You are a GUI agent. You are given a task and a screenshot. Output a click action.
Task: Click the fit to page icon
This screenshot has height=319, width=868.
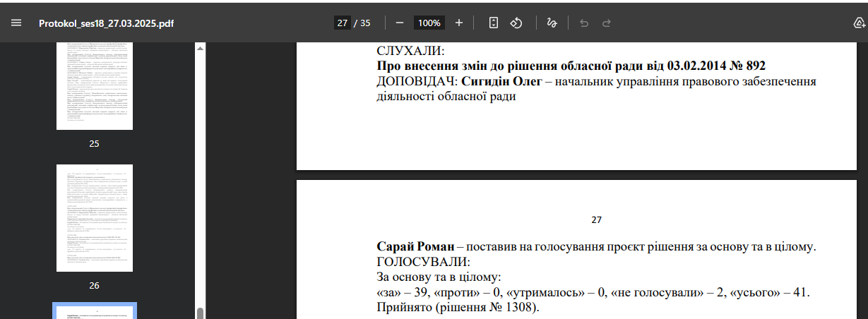pos(494,23)
